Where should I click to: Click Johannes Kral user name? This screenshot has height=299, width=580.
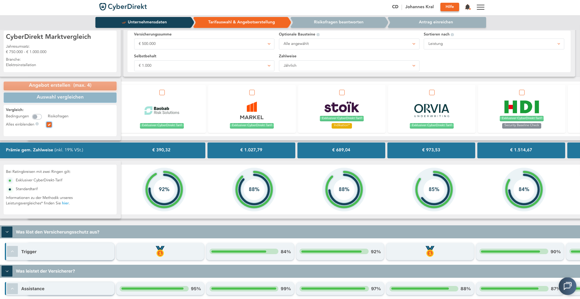pos(419,7)
